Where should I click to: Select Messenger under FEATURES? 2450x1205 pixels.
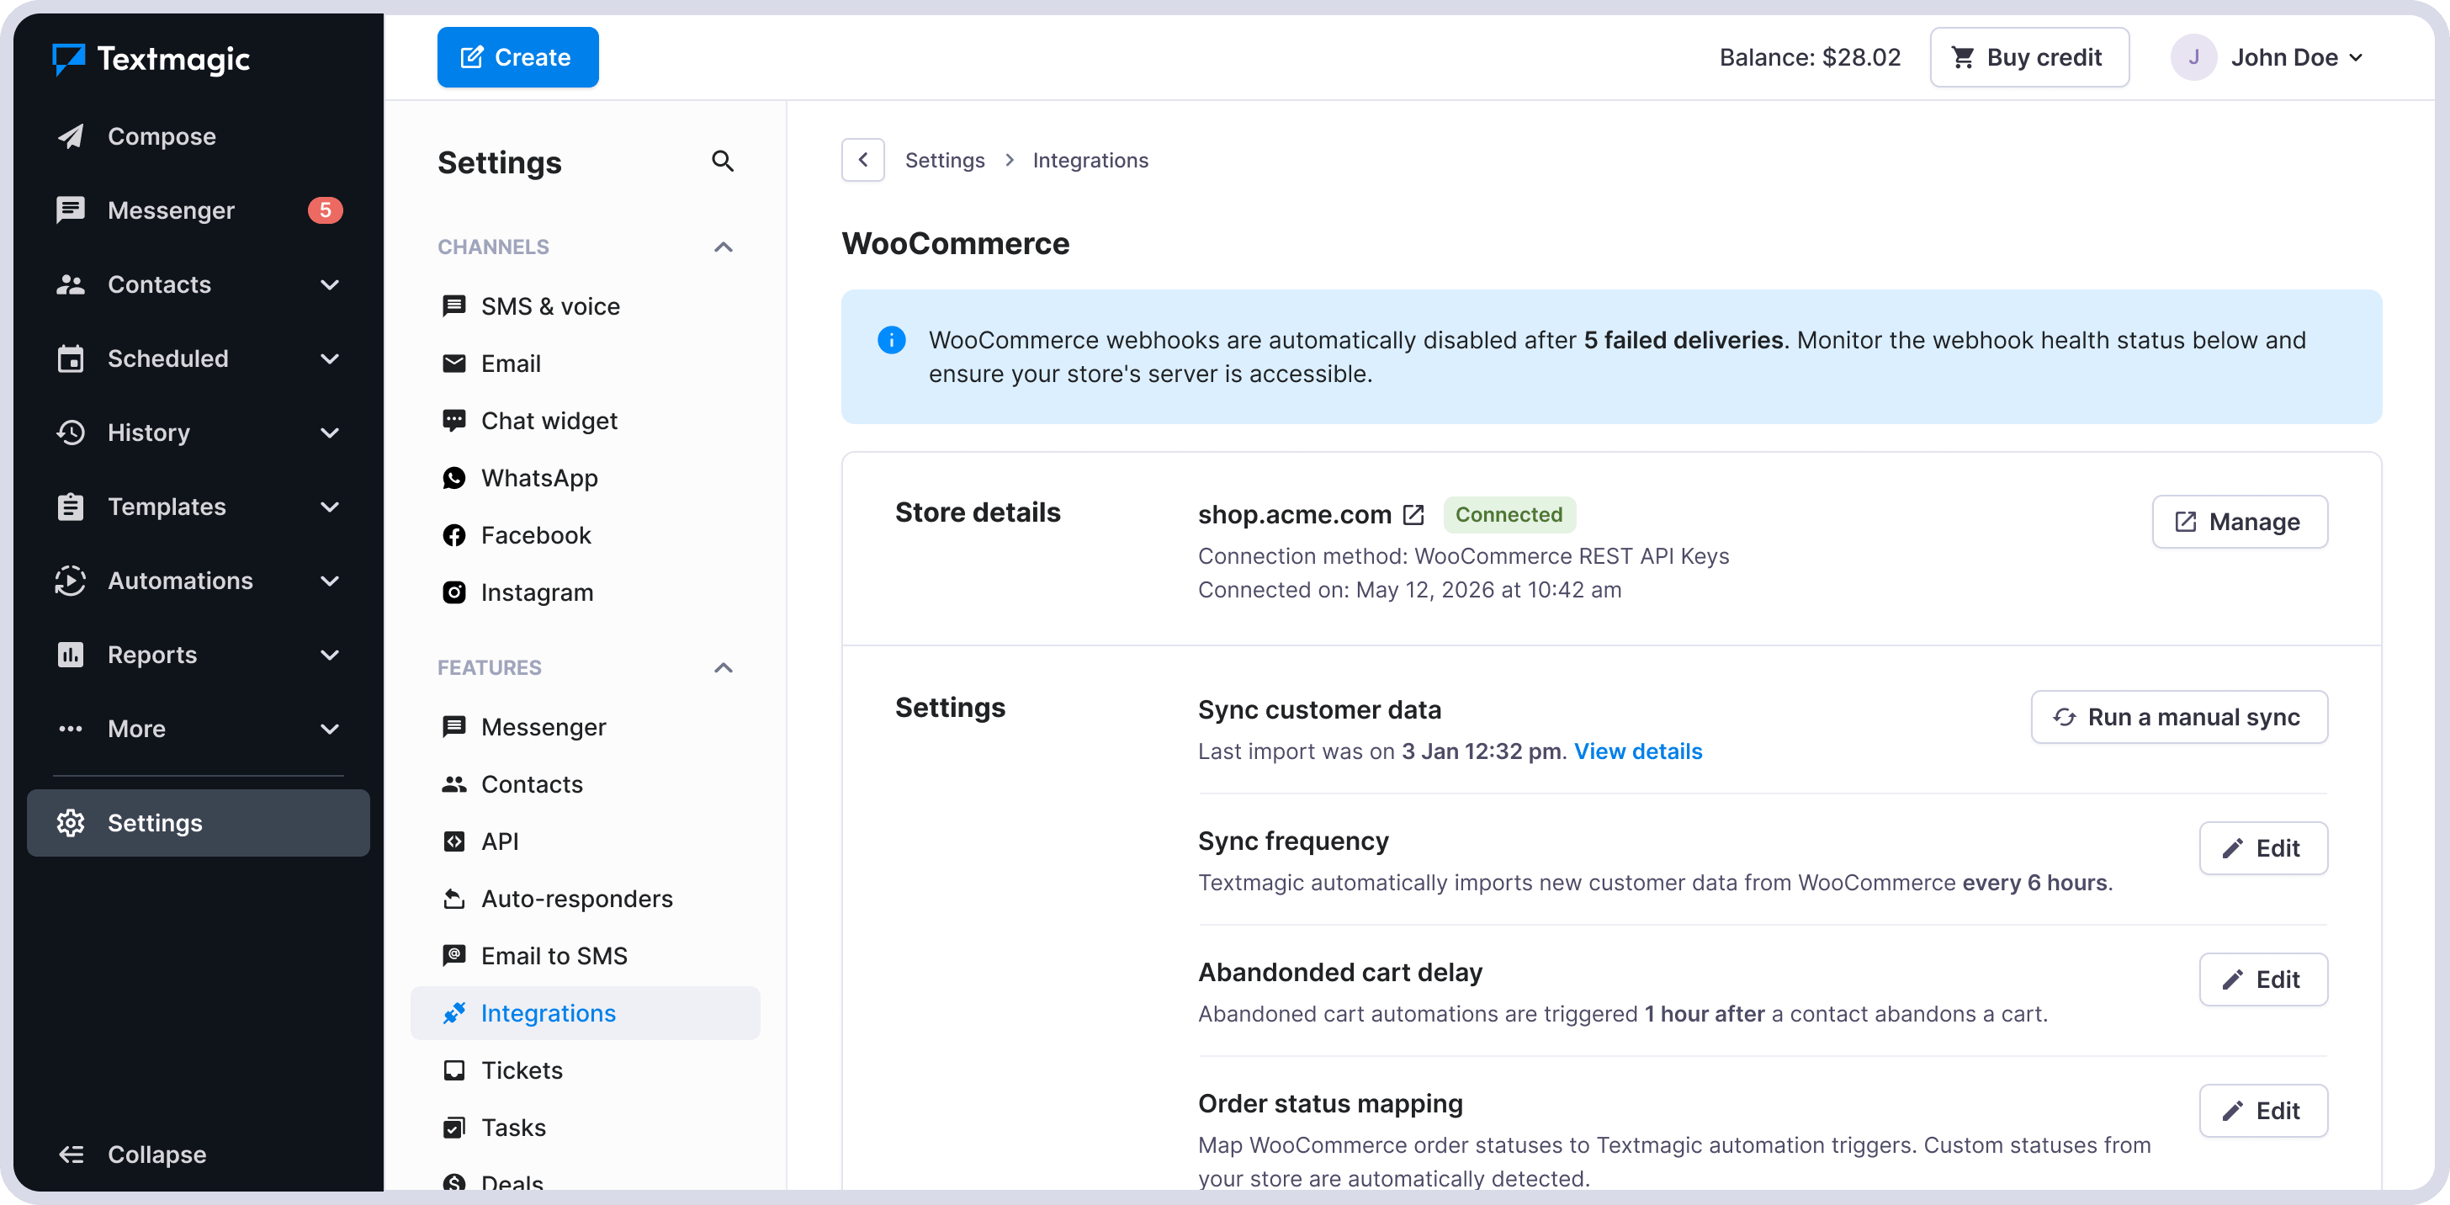click(x=585, y=726)
